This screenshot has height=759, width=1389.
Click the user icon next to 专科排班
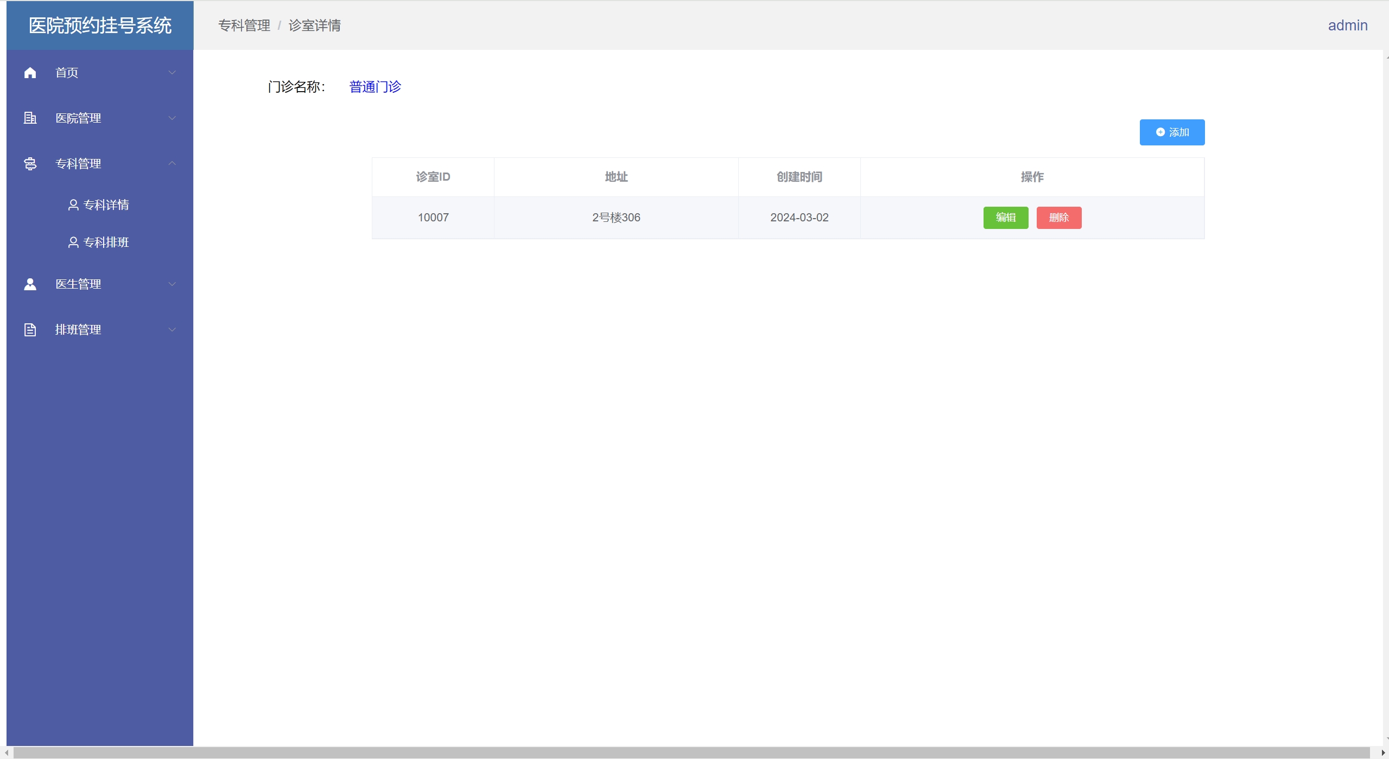(x=73, y=242)
